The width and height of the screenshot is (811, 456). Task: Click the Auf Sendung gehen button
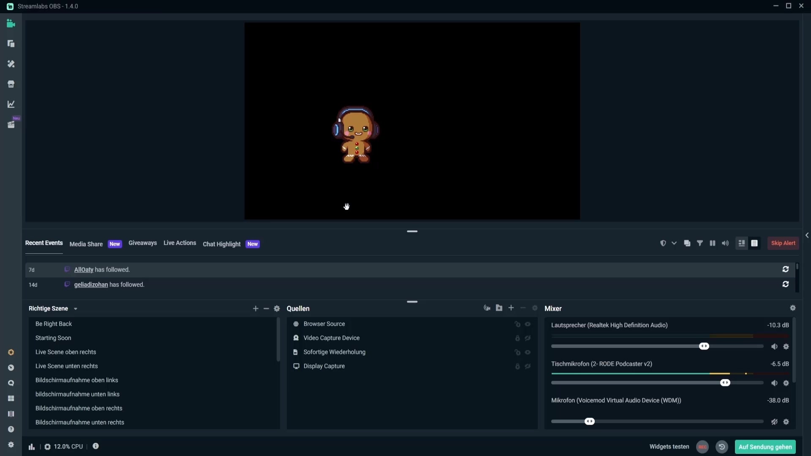[765, 447]
